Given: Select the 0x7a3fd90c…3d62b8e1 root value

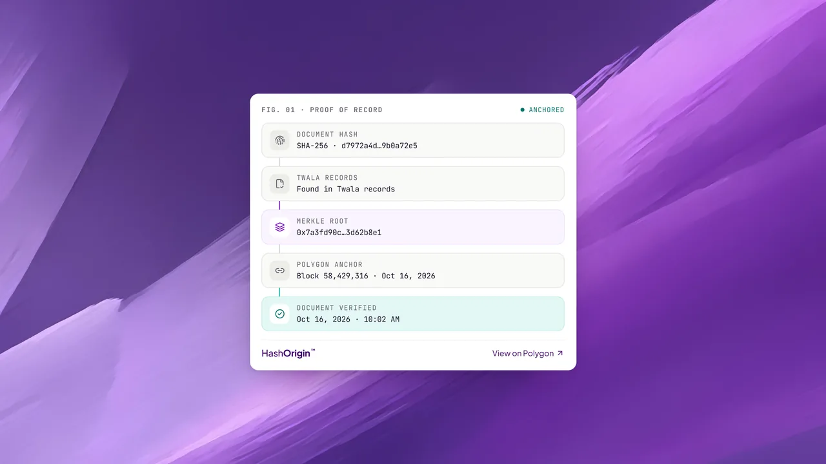Looking at the screenshot, I should [x=339, y=232].
